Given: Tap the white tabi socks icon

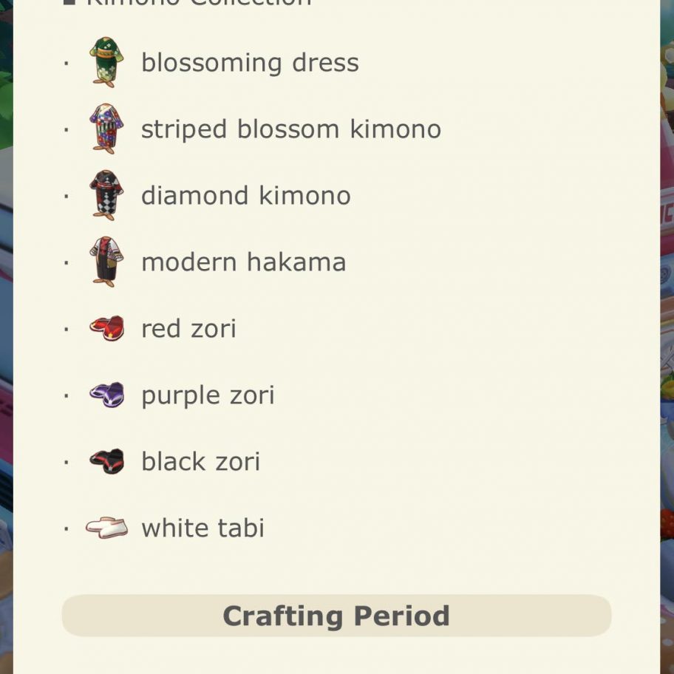Looking at the screenshot, I should pyautogui.click(x=106, y=528).
